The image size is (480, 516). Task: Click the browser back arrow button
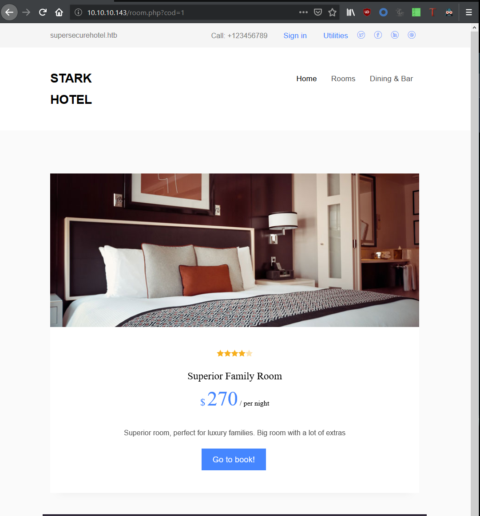click(9, 12)
